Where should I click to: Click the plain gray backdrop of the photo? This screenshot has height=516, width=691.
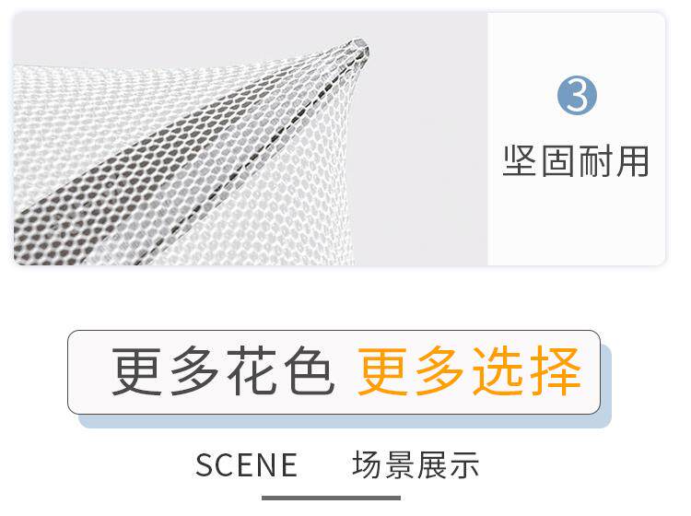(x=423, y=132)
